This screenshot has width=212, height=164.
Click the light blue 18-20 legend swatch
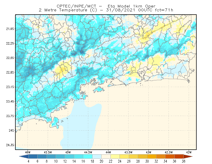click(x=97, y=157)
